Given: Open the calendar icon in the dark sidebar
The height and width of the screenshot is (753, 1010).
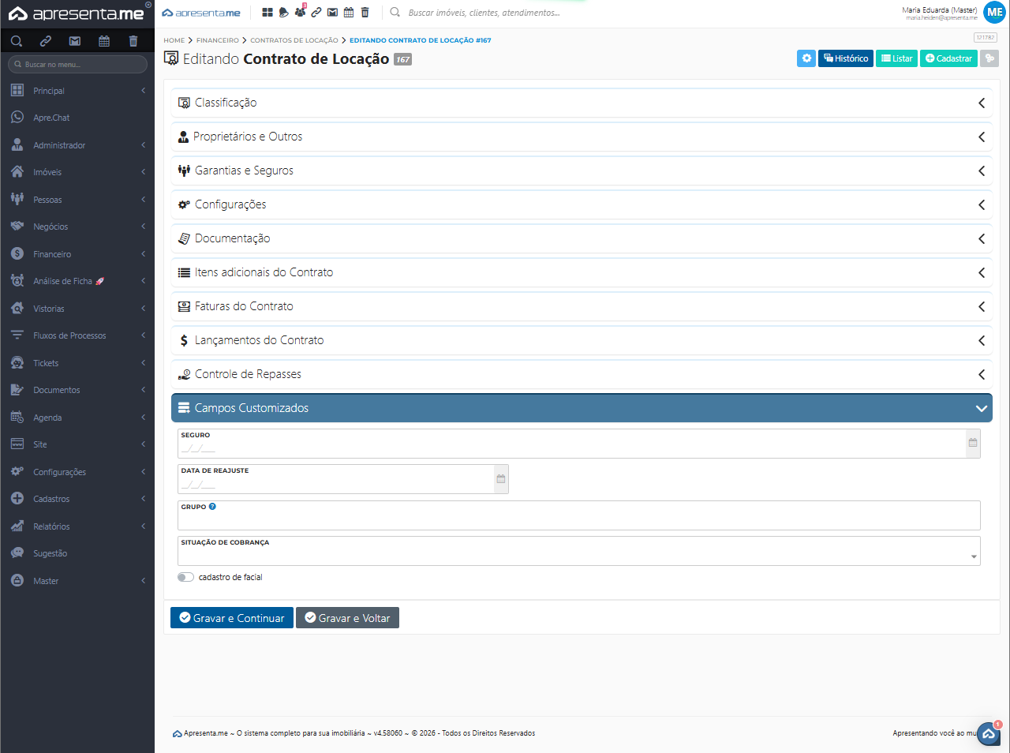Looking at the screenshot, I should pos(104,41).
